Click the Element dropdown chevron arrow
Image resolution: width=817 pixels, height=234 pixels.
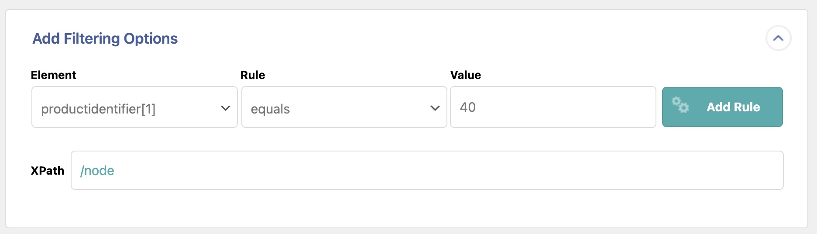point(225,108)
